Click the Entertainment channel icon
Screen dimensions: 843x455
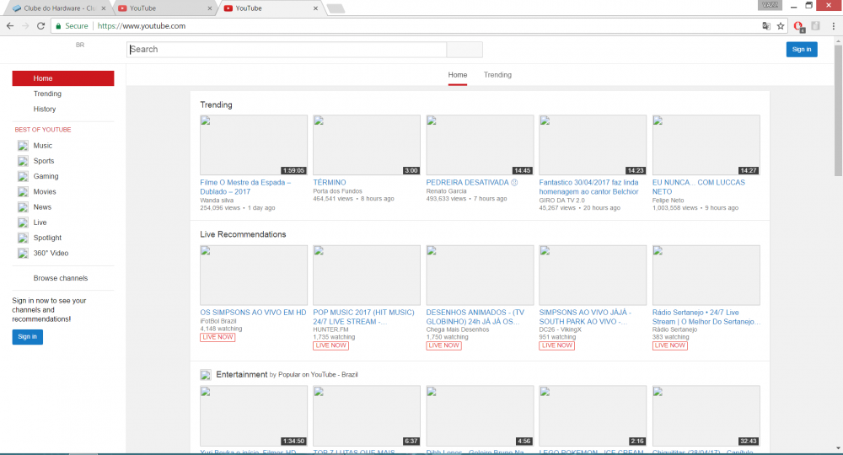(x=206, y=375)
